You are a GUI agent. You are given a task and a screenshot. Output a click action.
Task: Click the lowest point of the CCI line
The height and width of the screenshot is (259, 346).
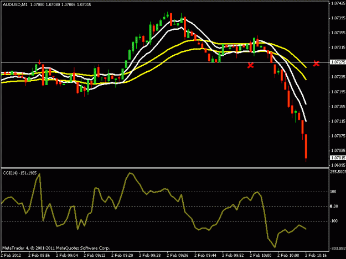275,247
